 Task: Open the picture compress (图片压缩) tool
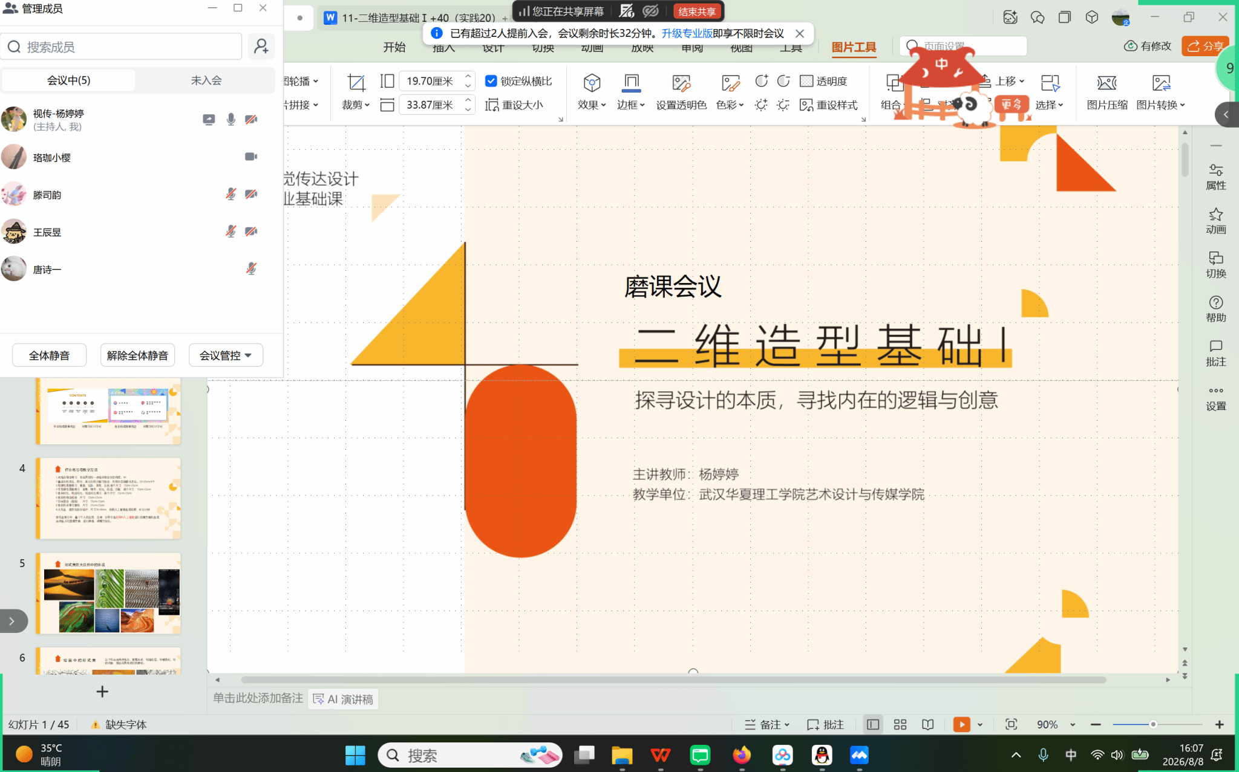[1107, 91]
